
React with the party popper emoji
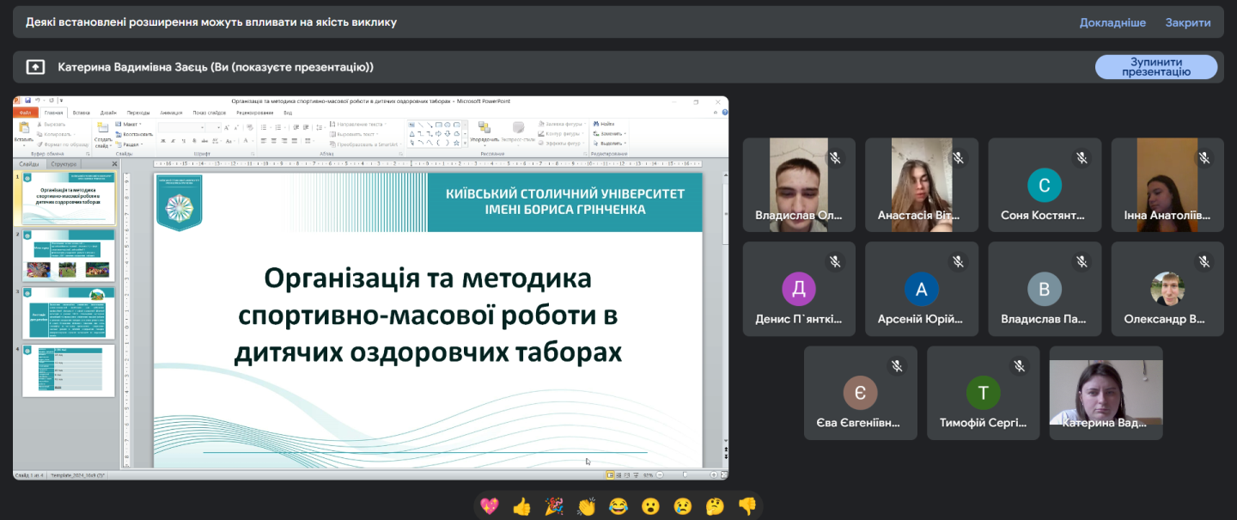pyautogui.click(x=554, y=506)
